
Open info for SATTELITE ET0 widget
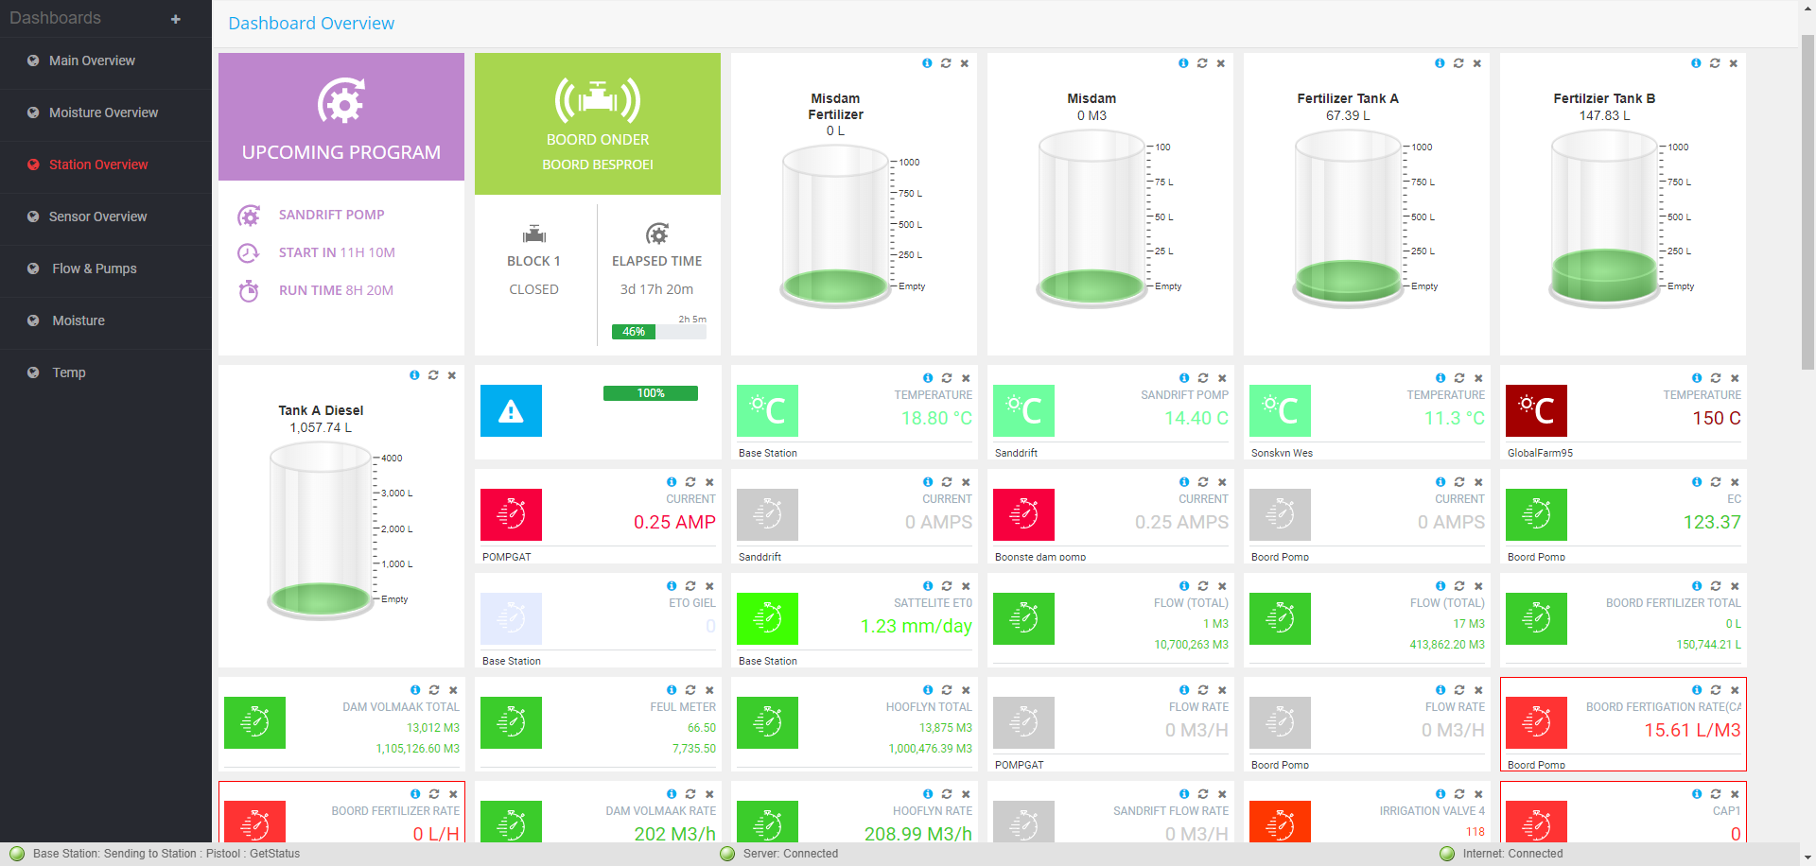coord(928,586)
